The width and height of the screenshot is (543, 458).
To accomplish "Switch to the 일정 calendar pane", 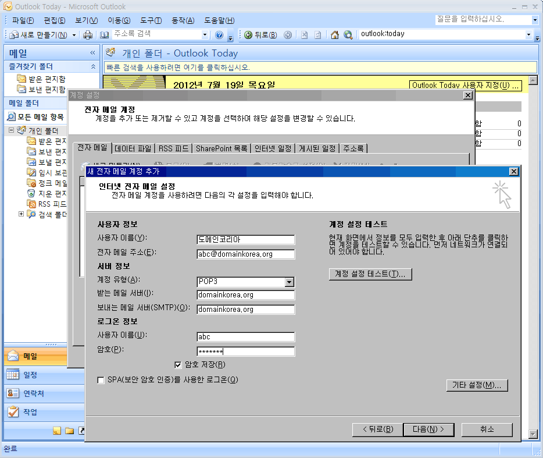I will pyautogui.click(x=44, y=375).
